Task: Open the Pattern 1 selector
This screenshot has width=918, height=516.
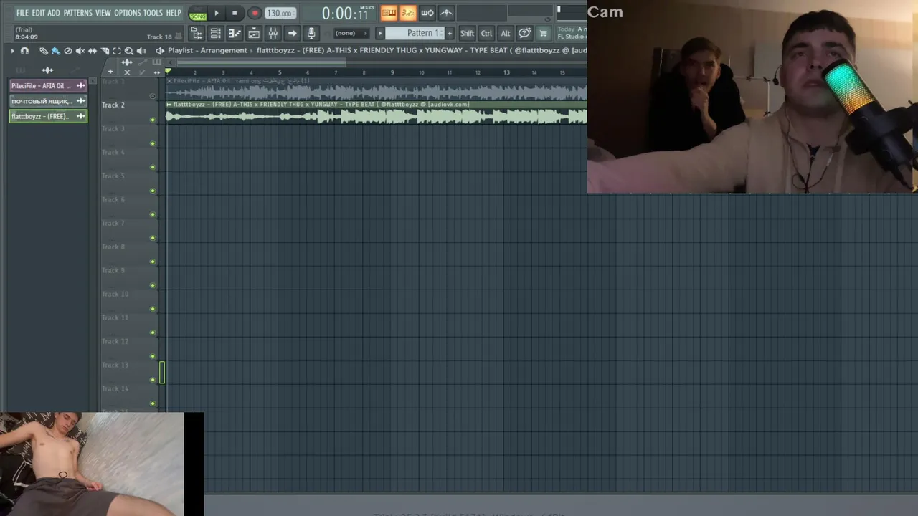Action: click(415, 33)
